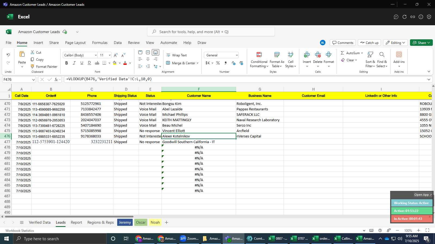Decrease the cell indent
Image resolution: width=435 pixels, height=244 pixels.
(x=140, y=66)
